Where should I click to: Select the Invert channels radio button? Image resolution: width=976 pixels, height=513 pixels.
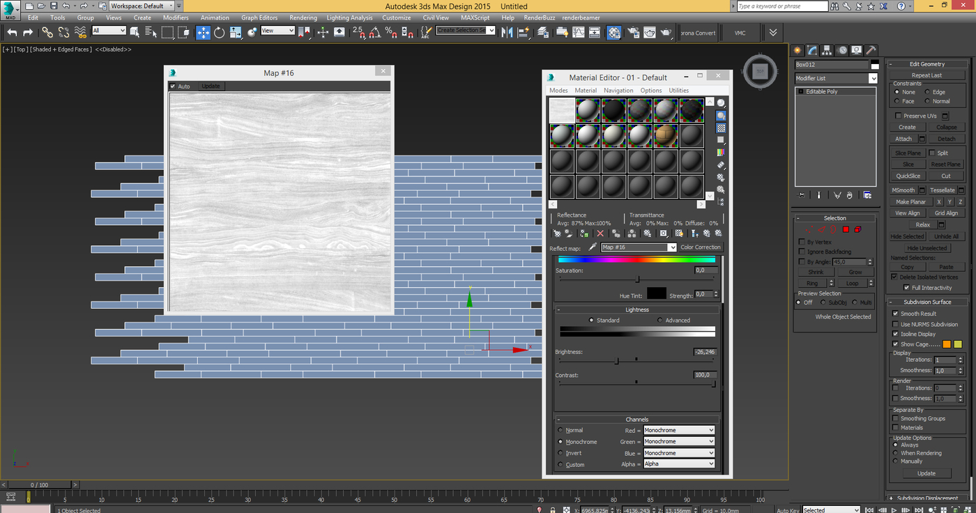(561, 452)
